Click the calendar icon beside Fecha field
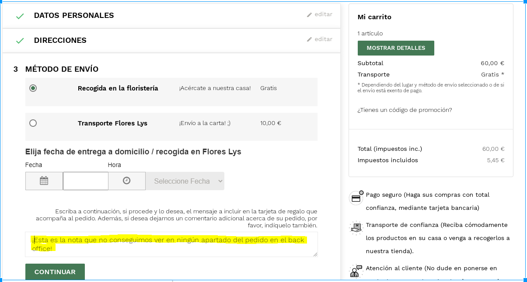The width and height of the screenshot is (527, 282). 44,181
